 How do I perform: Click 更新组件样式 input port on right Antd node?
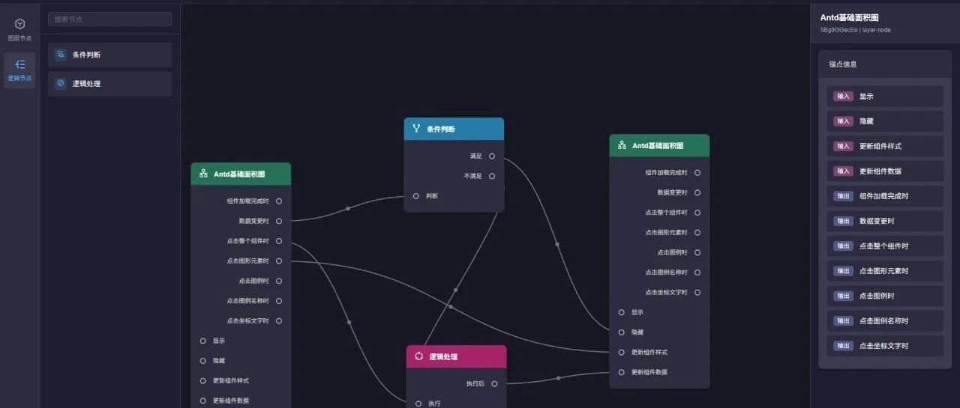tap(622, 352)
